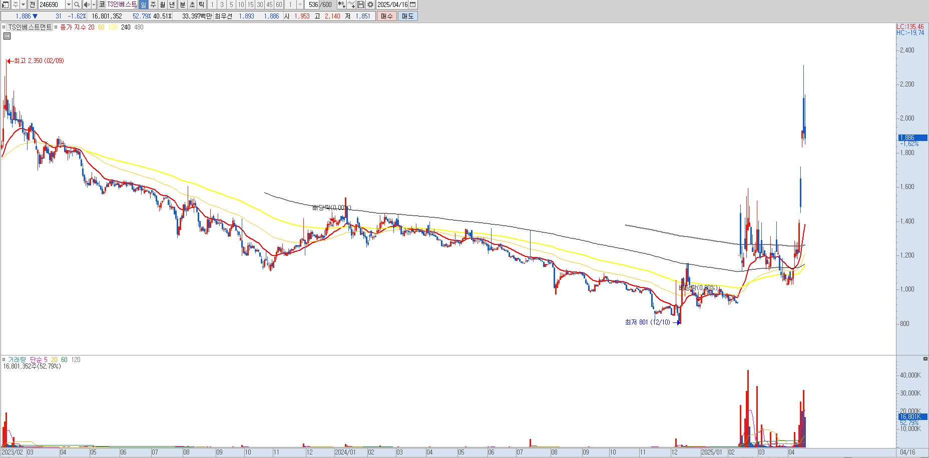Click the 거래량 volume indicator label
The height and width of the screenshot is (458, 929).
click(x=17, y=359)
